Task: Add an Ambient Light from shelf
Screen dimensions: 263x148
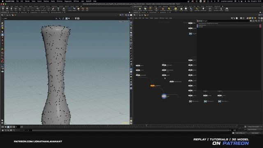Action: coord(203,9)
